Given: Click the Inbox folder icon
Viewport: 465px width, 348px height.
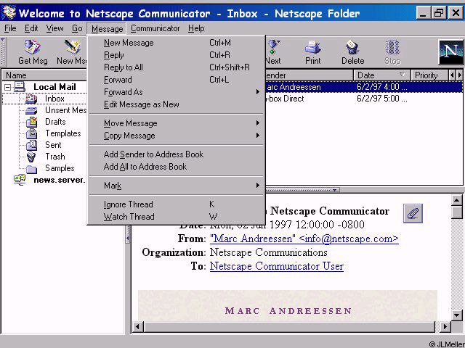Looking at the screenshot, I should click(31, 99).
